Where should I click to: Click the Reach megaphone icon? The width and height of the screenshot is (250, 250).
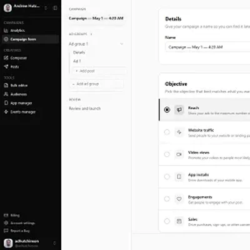click(179, 109)
